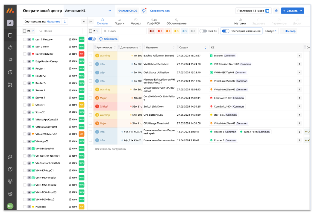Check the box for cam 1 Moscow
The height and width of the screenshot is (214, 313).
(25, 39)
